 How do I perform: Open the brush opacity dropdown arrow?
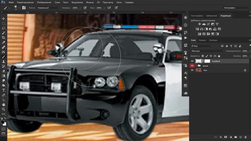point(80,8)
